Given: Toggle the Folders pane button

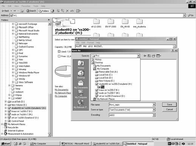Looking at the screenshot, I should 44,11.
